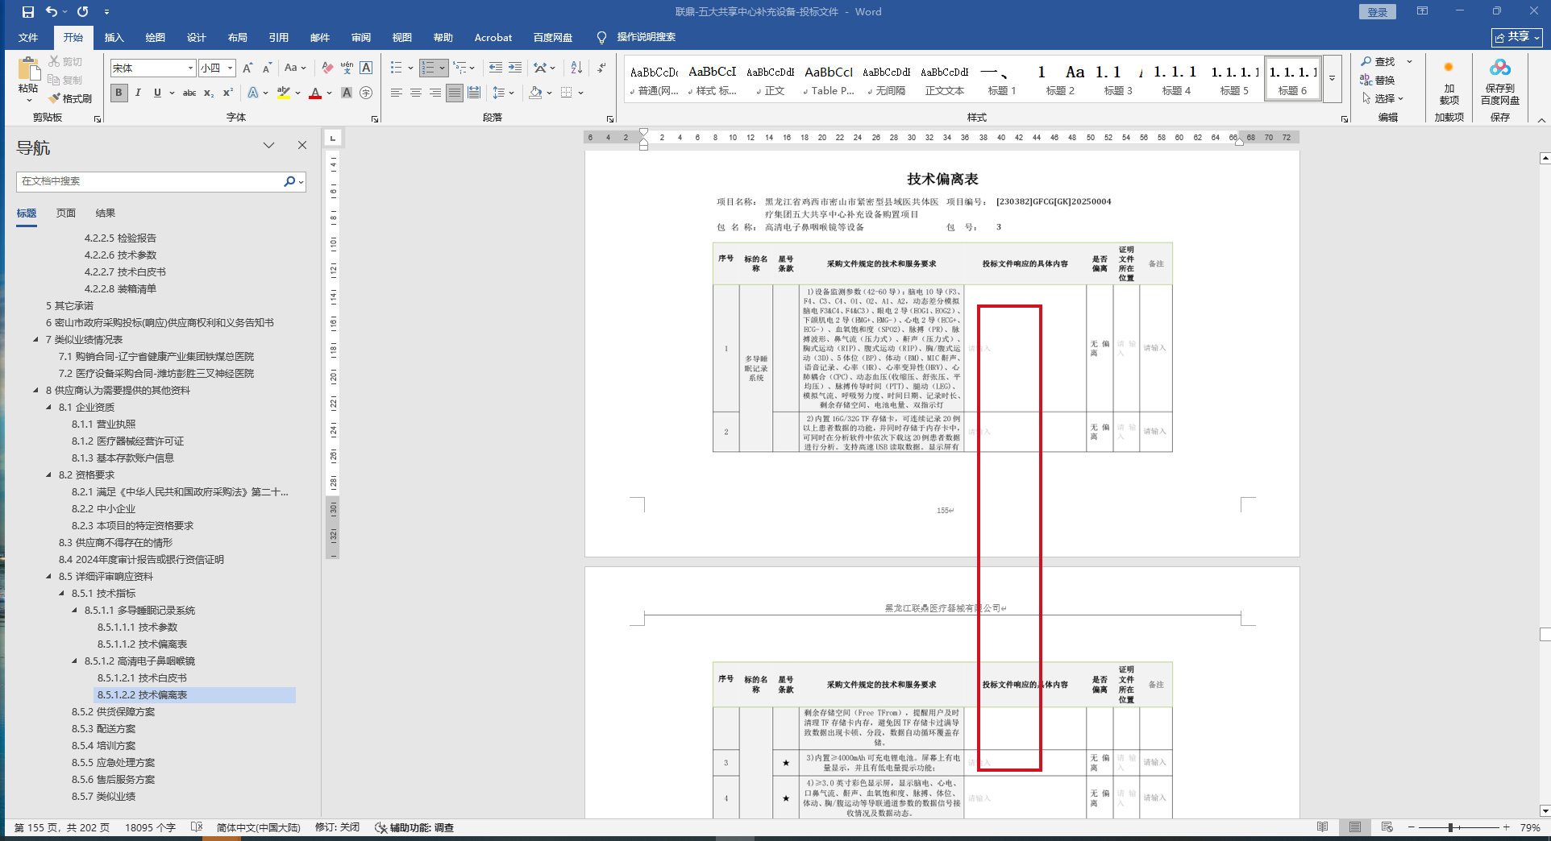Click the decrease indent icon
Viewport: 1551px width, 841px height.
[495, 68]
